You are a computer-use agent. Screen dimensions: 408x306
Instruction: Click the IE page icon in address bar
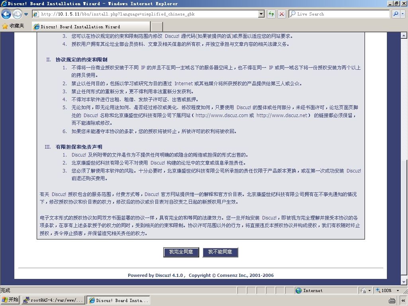point(36,14)
